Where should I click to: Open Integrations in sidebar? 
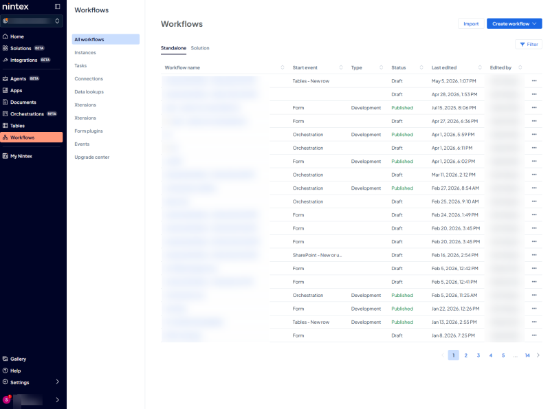23,60
